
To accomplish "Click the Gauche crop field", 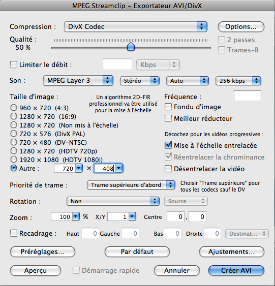I will (x=130, y=233).
